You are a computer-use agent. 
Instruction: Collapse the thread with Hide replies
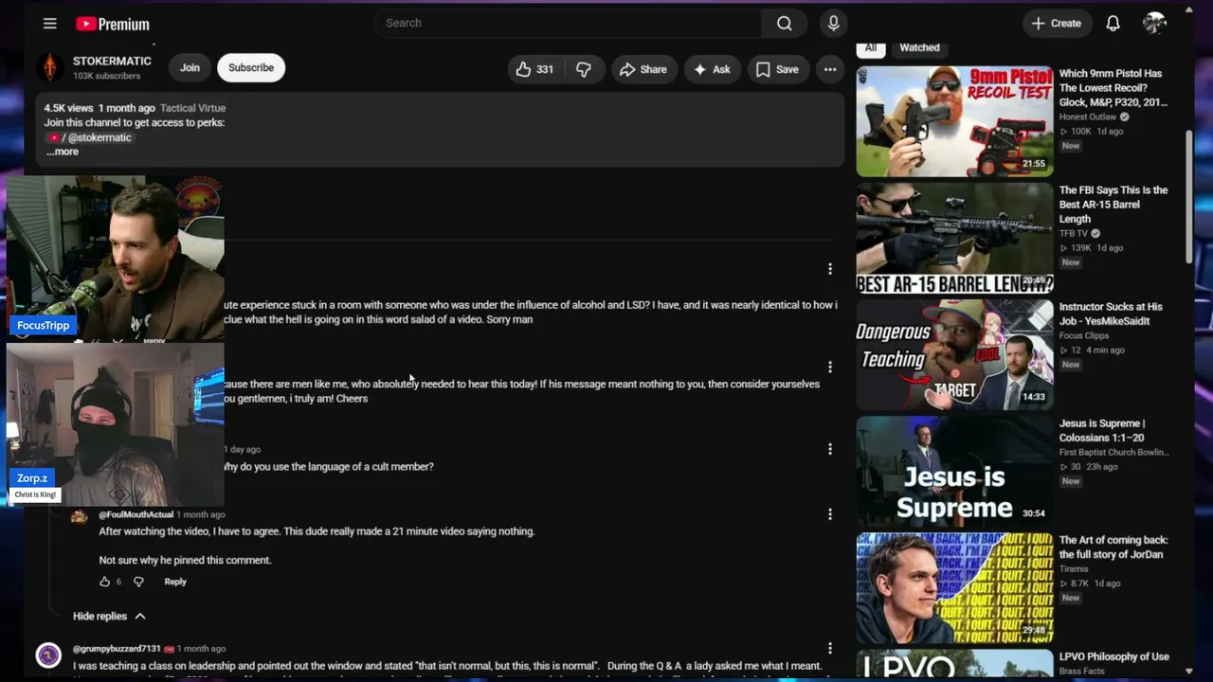(x=109, y=617)
